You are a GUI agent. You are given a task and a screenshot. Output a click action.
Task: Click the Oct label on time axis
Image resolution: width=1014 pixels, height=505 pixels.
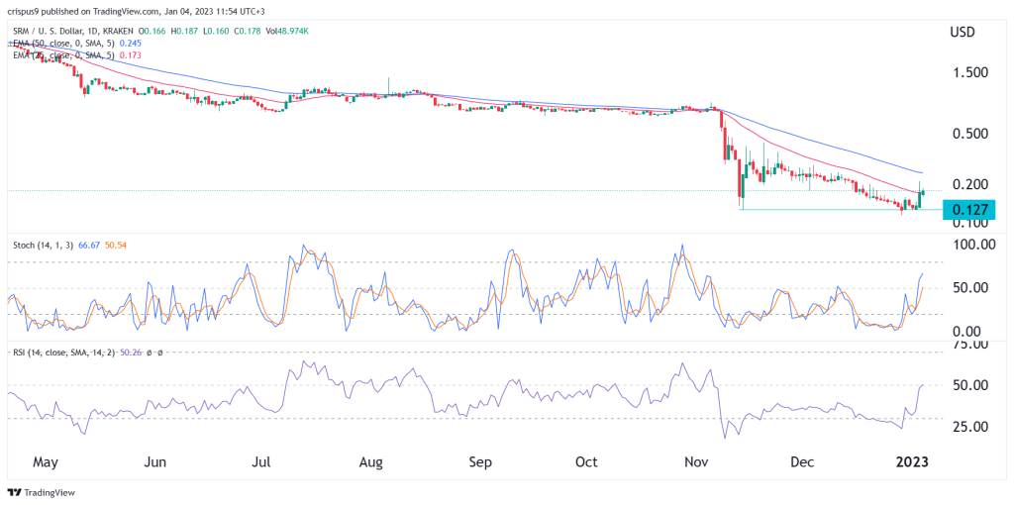click(586, 463)
